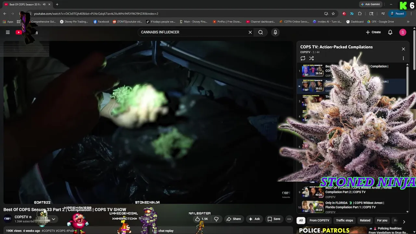
Task: Click Ask Gemini in the title bar
Action: (370, 4)
